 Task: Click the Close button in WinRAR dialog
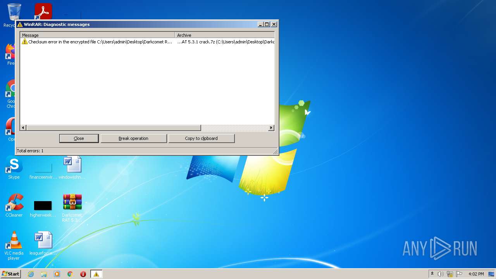[x=79, y=138]
